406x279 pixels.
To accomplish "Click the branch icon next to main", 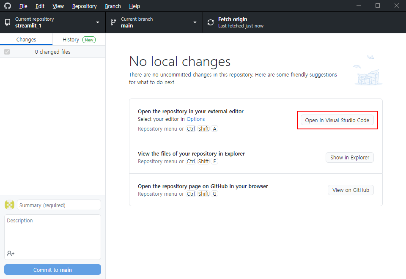I will click(x=113, y=22).
